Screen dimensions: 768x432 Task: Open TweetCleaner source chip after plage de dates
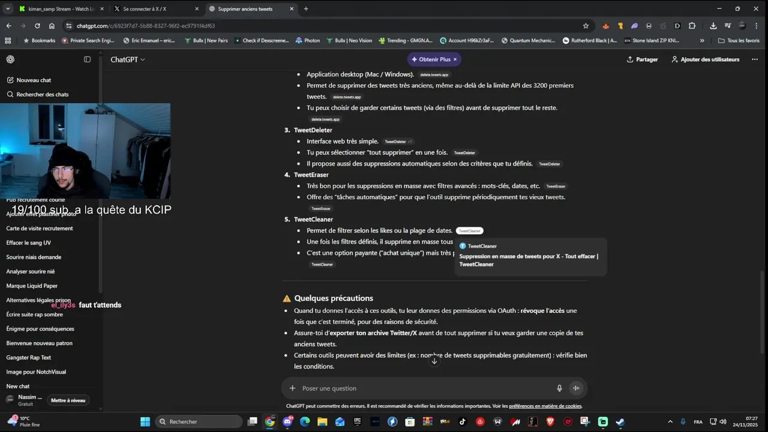470,231
